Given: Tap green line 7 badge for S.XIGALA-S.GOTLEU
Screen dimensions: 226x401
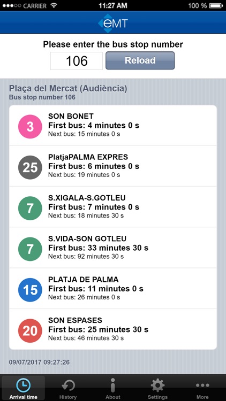Looking at the screenshot, I should point(30,209).
